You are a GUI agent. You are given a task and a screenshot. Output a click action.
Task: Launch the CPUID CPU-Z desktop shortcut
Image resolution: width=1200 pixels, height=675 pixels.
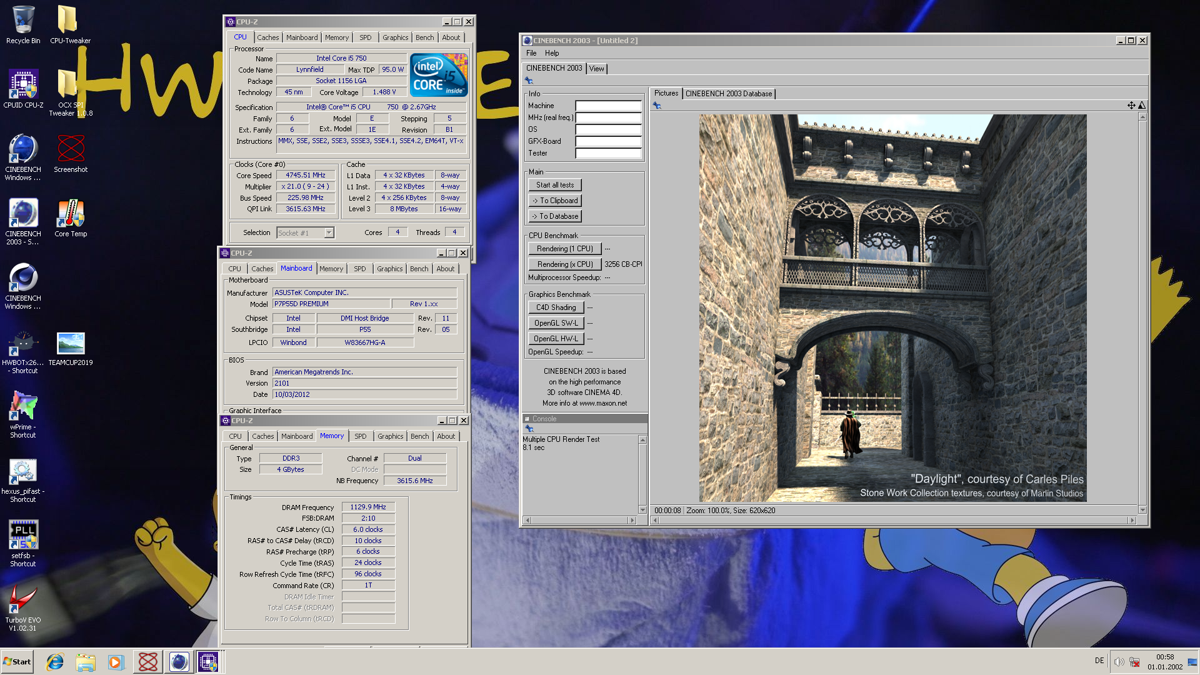pos(23,89)
